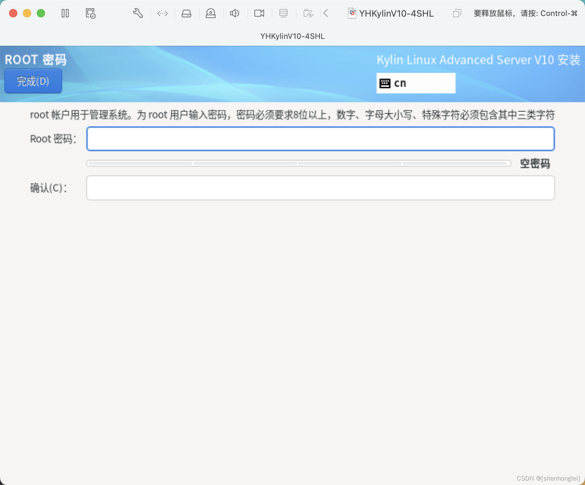
Task: Click the shared folder icon
Action: tap(308, 14)
